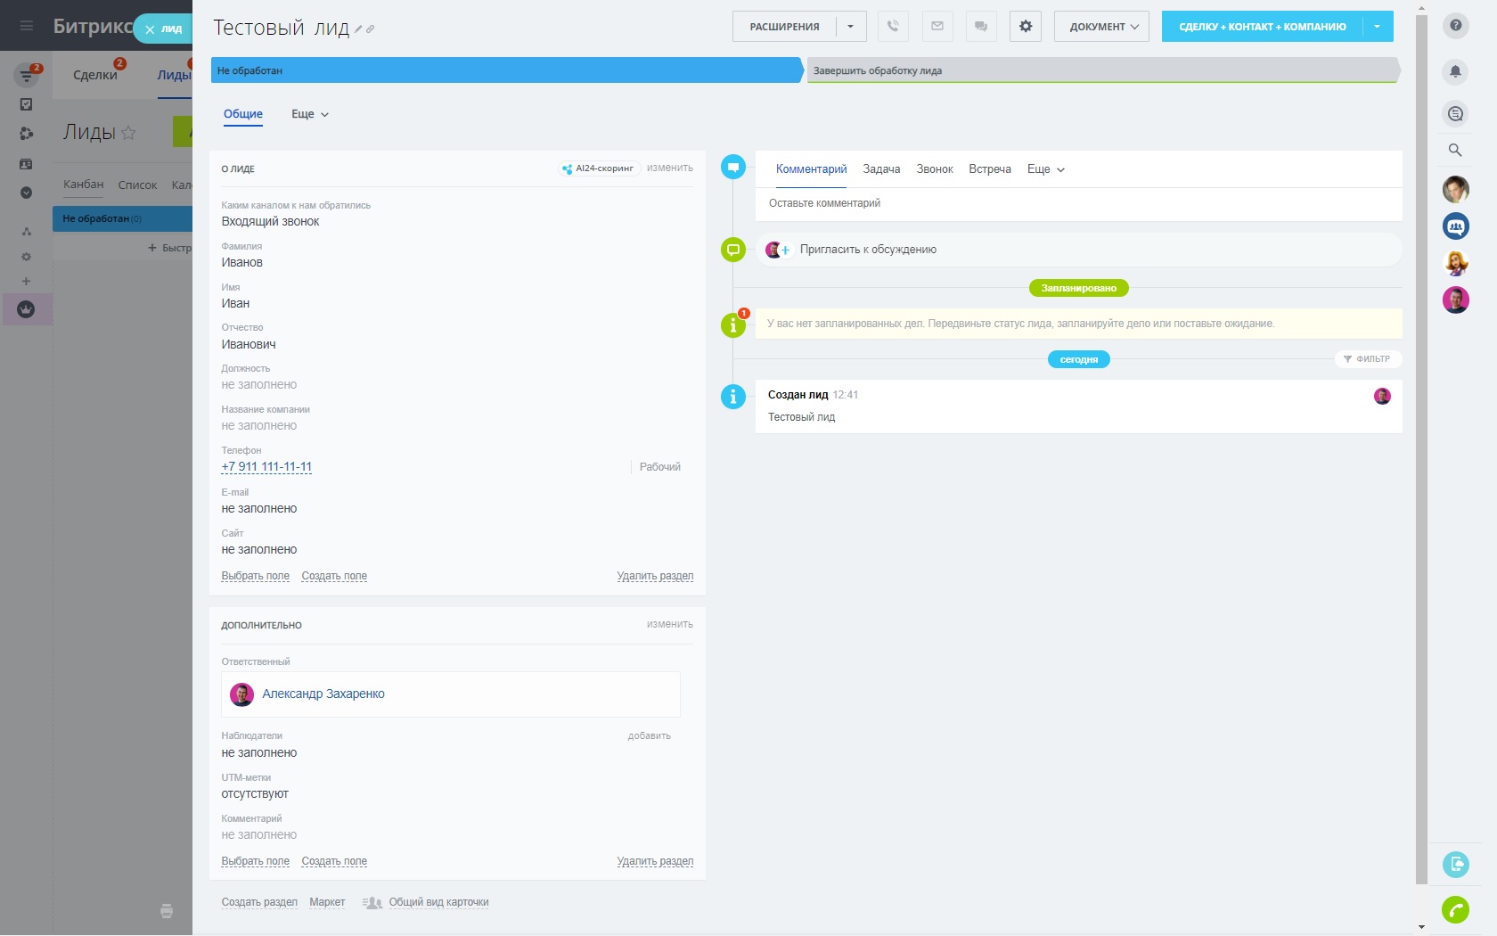Click the pencil icon to rename the lead
This screenshot has width=1497, height=936.
click(x=358, y=29)
